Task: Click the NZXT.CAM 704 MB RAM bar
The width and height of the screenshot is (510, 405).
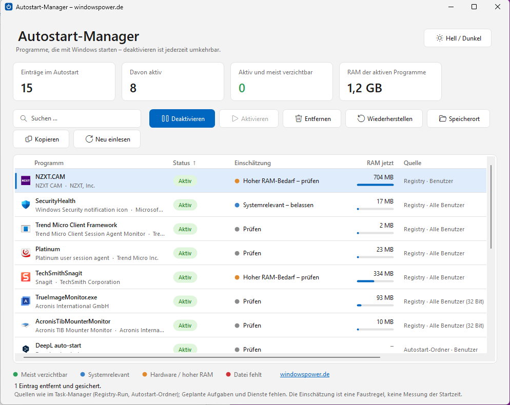Action: tap(375, 185)
